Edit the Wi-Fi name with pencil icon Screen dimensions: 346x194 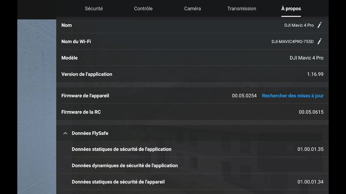320,41
